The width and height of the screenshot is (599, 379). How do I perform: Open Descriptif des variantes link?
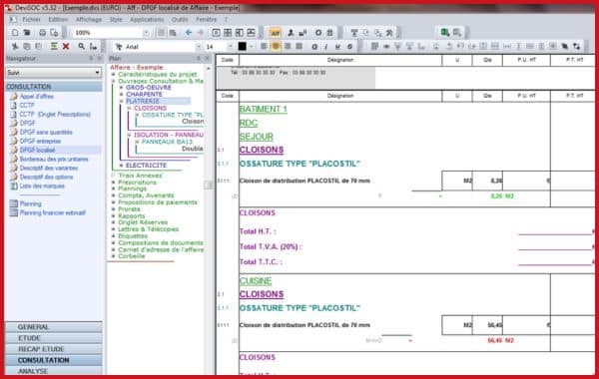pyautogui.click(x=49, y=168)
